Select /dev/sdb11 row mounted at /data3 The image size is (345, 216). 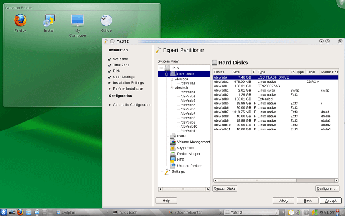click(276, 129)
